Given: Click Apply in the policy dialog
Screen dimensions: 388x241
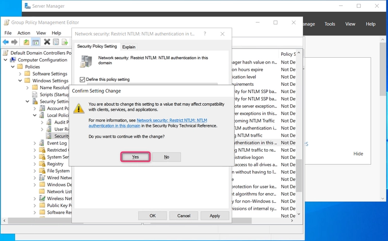Looking at the screenshot, I should 215,216.
